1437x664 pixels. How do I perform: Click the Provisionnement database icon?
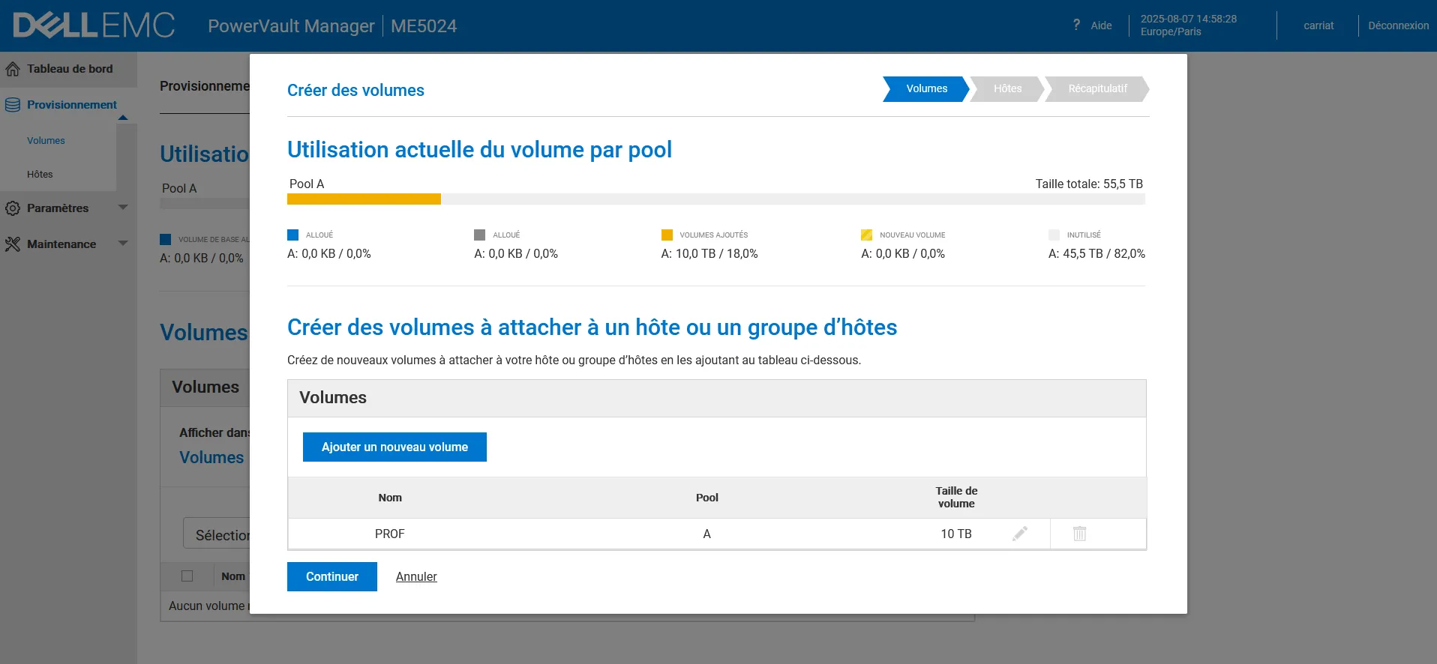pos(13,105)
